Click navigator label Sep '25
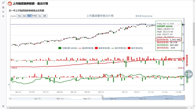This screenshot has width=195, height=109. tap(142, 99)
